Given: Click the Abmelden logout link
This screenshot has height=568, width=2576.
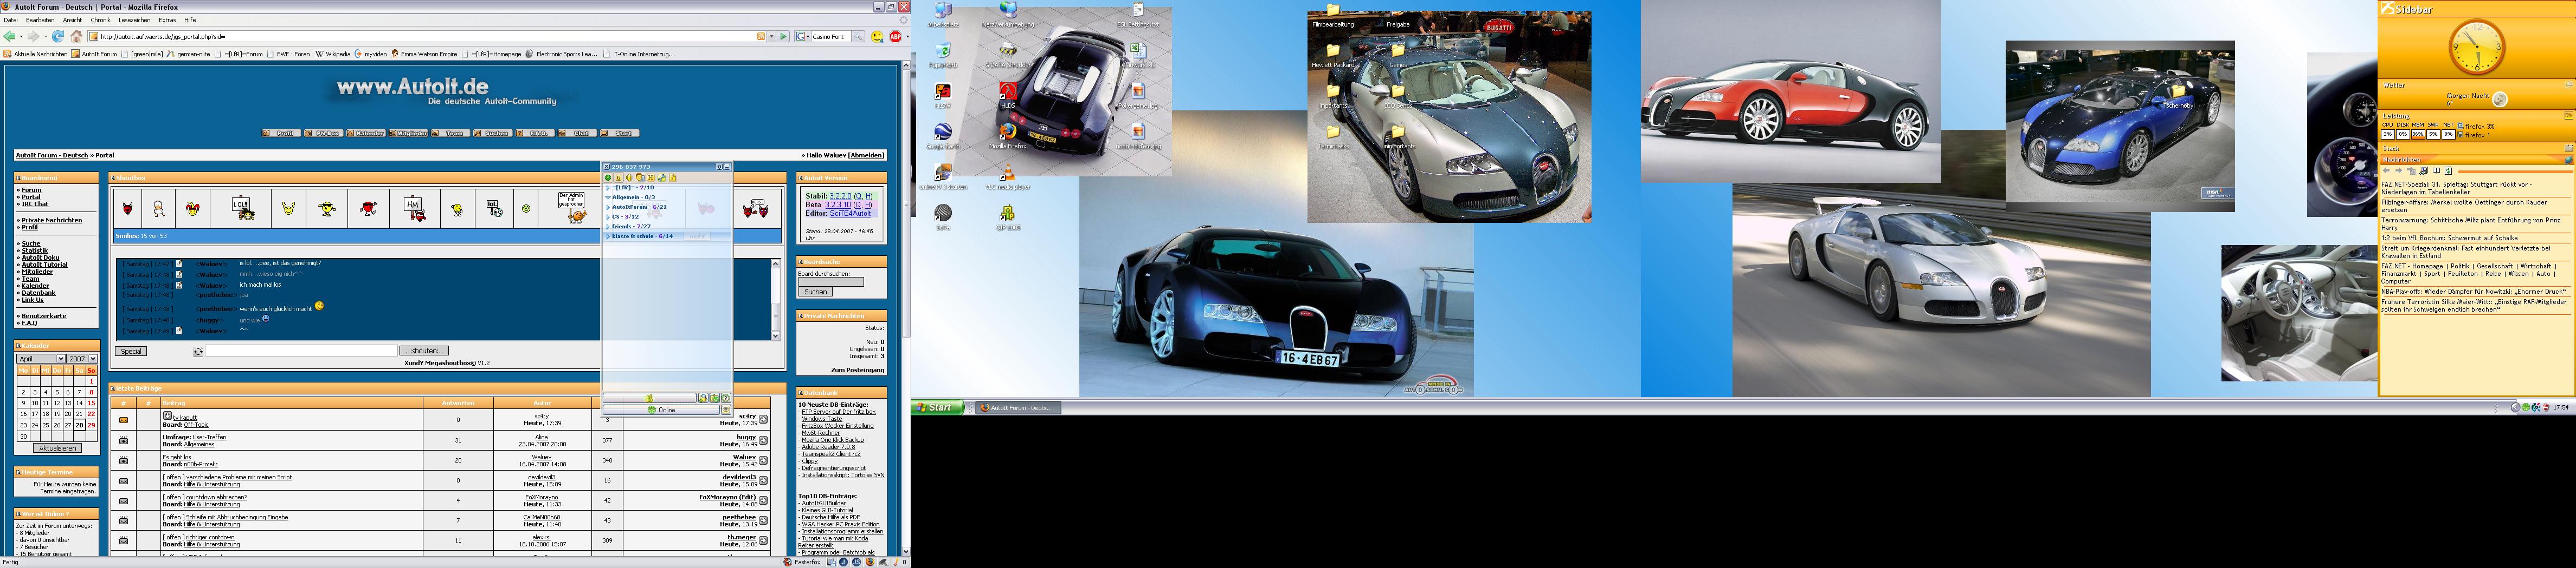Looking at the screenshot, I should 866,156.
